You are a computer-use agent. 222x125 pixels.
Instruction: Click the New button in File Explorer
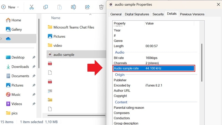tap(10, 7)
